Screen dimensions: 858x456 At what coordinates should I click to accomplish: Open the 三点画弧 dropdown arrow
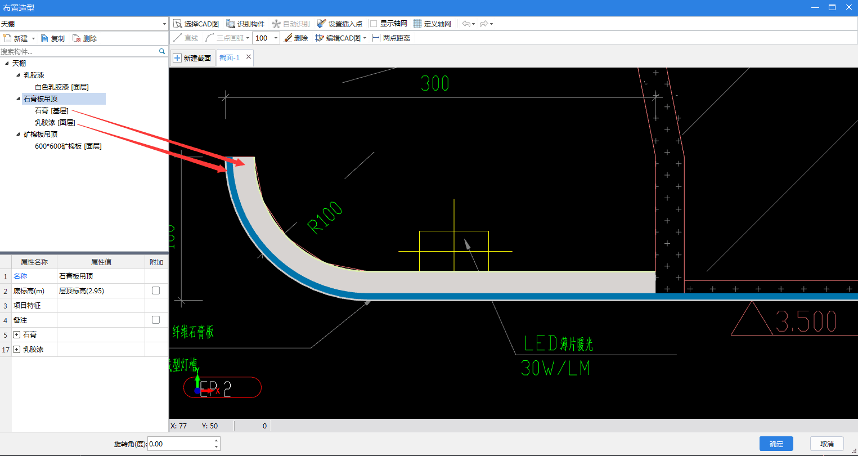coord(248,38)
